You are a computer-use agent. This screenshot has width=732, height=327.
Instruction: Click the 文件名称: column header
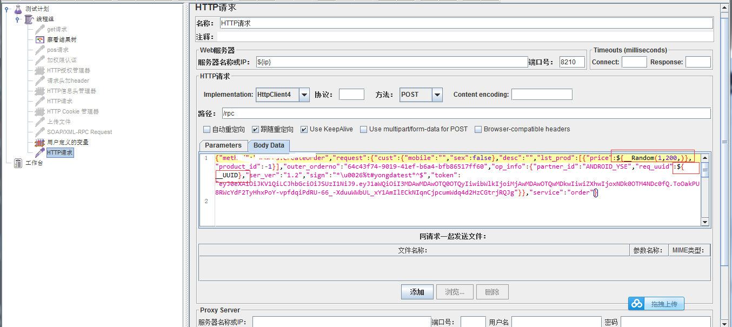coord(414,250)
